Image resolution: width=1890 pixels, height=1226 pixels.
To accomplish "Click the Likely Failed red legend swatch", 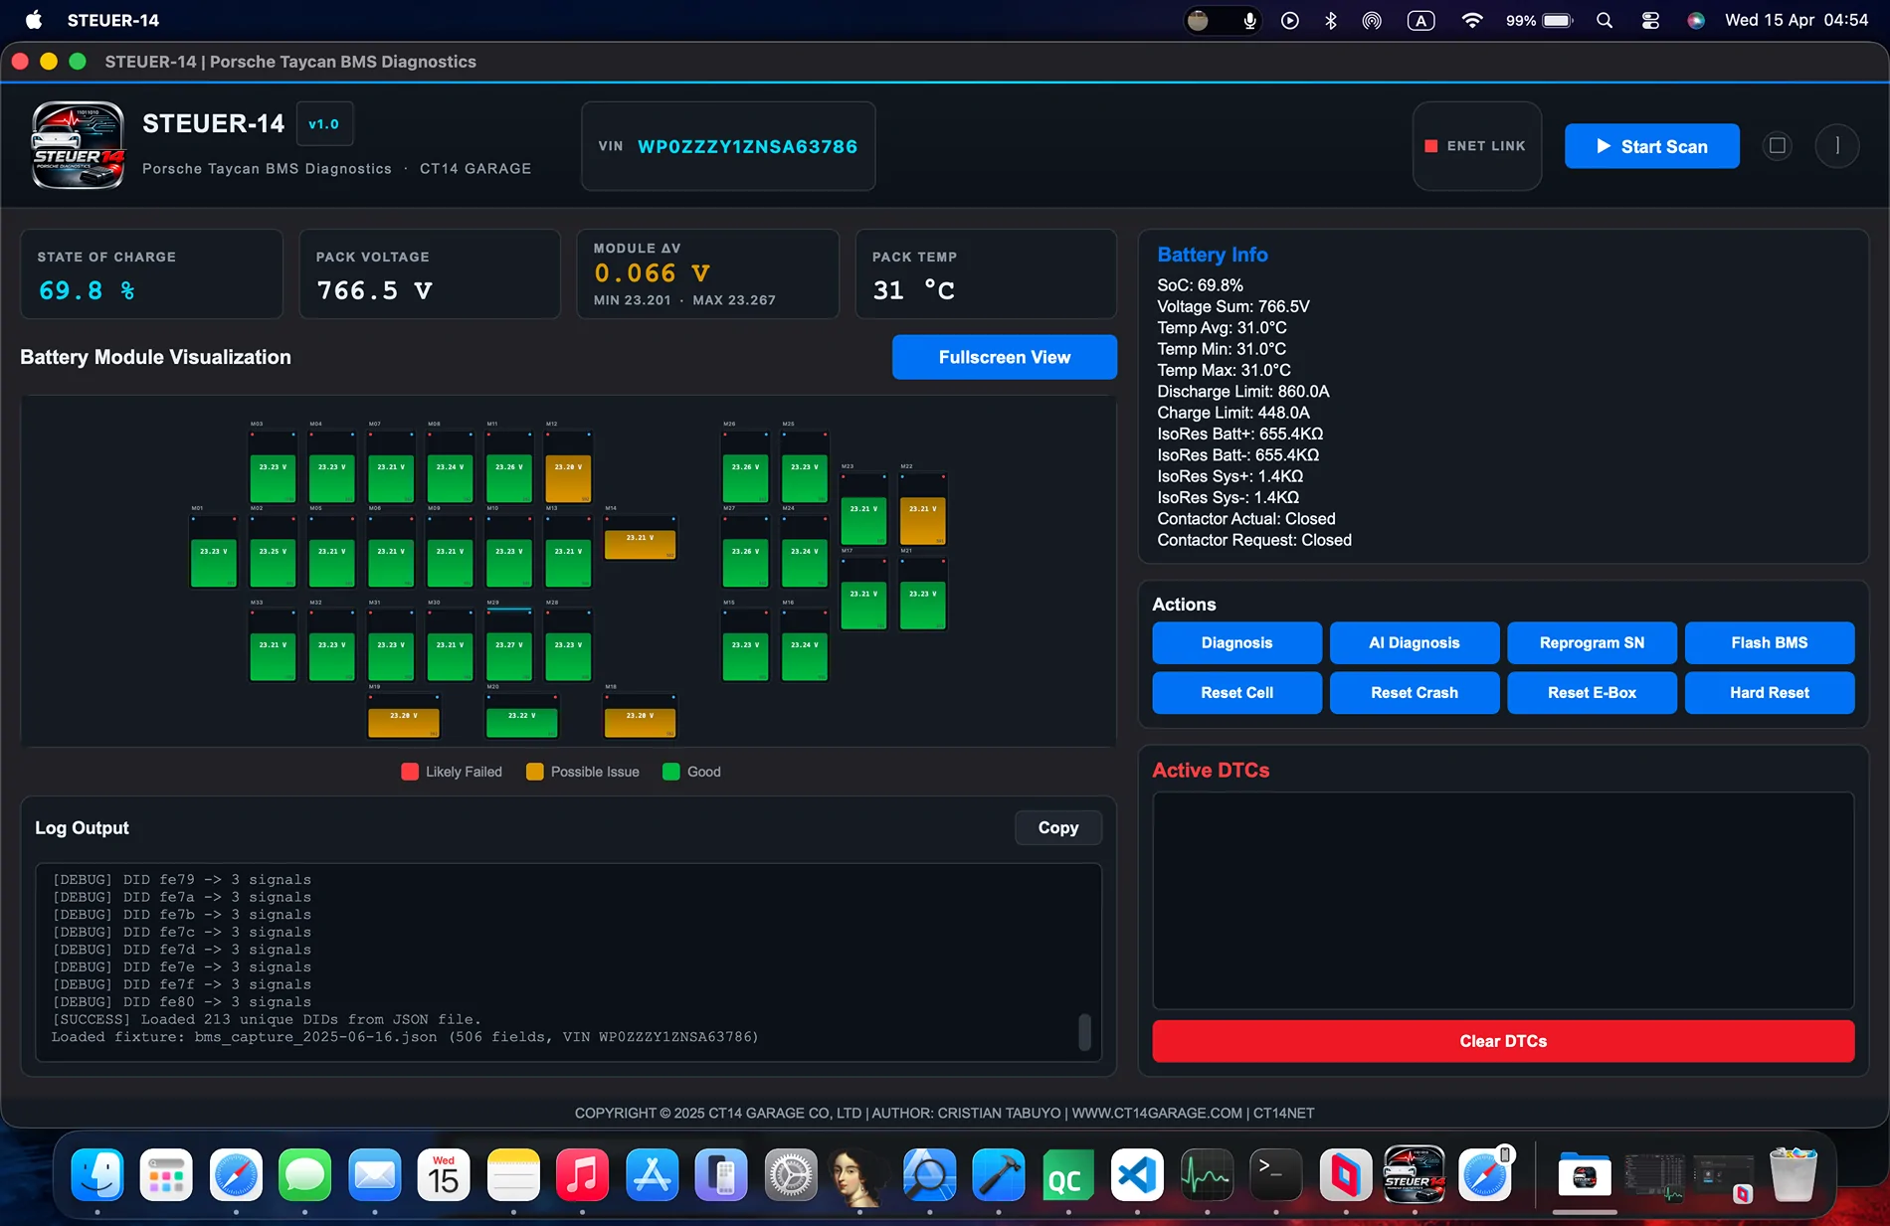I will click(410, 772).
